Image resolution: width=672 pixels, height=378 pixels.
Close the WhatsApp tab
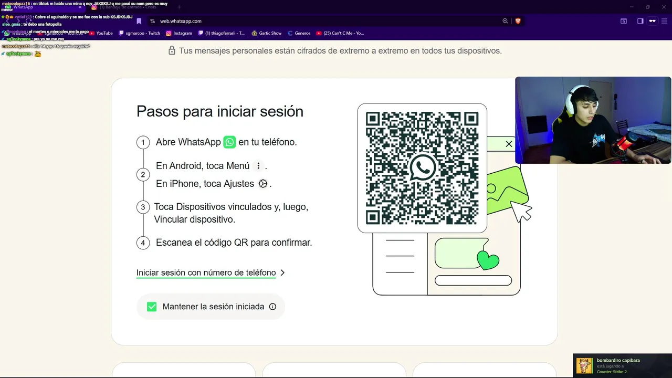[x=80, y=7]
